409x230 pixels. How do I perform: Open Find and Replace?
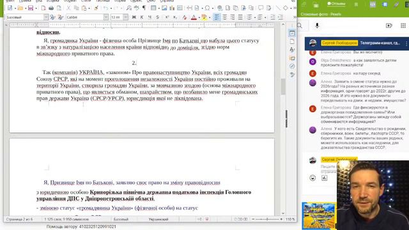[129, 8]
